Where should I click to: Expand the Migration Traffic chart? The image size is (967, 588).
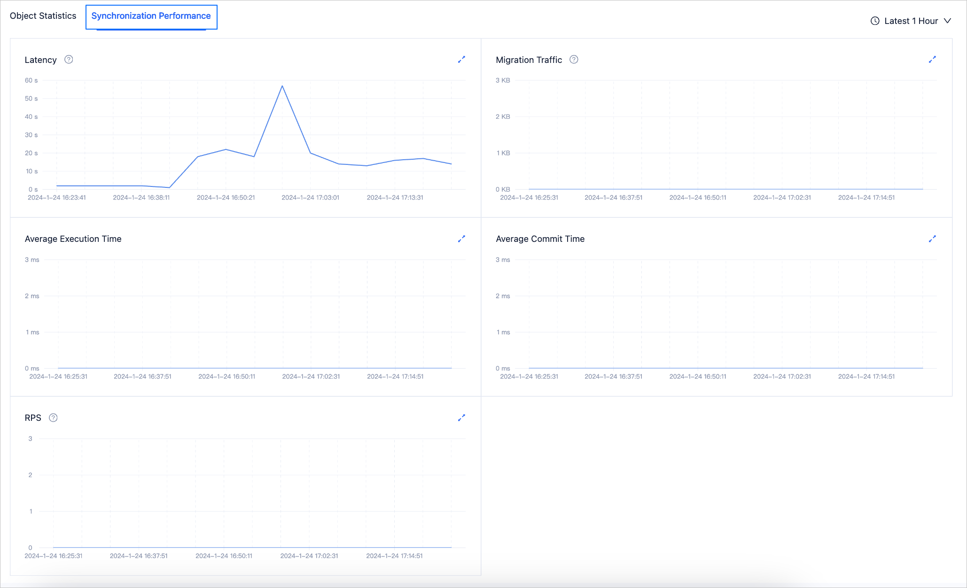click(x=932, y=60)
